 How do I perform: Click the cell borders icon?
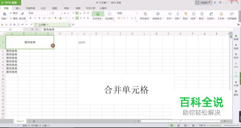[x=44, y=18]
